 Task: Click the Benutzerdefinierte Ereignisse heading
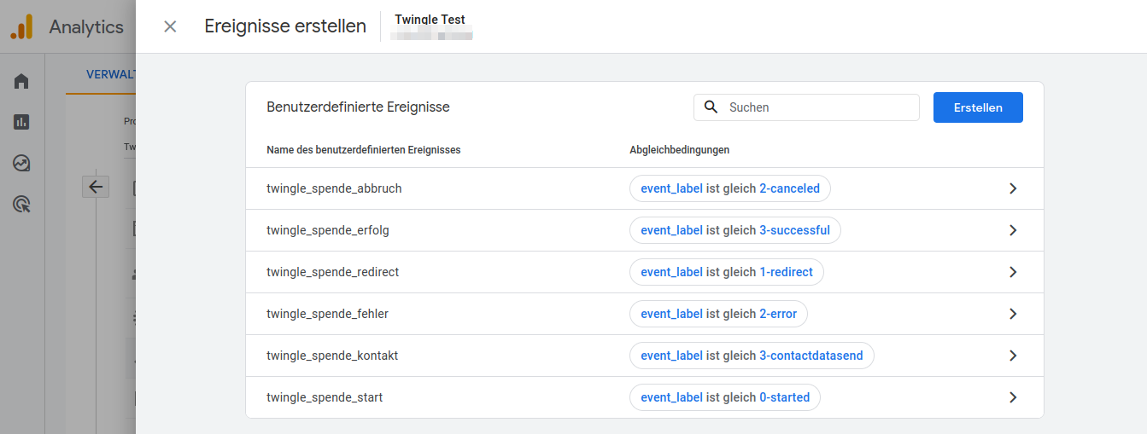358,107
